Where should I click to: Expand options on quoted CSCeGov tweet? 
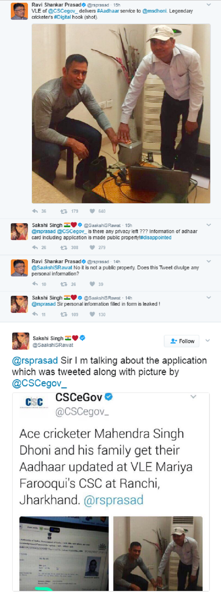tap(193, 397)
